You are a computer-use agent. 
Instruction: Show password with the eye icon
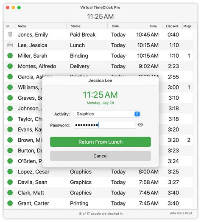140,125
